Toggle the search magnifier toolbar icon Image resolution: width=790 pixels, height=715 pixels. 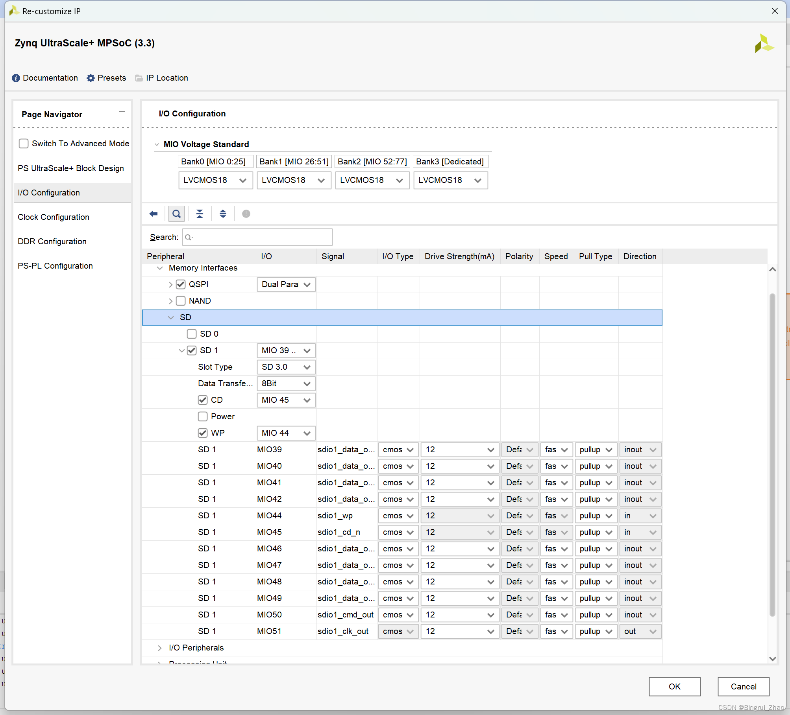click(x=177, y=214)
